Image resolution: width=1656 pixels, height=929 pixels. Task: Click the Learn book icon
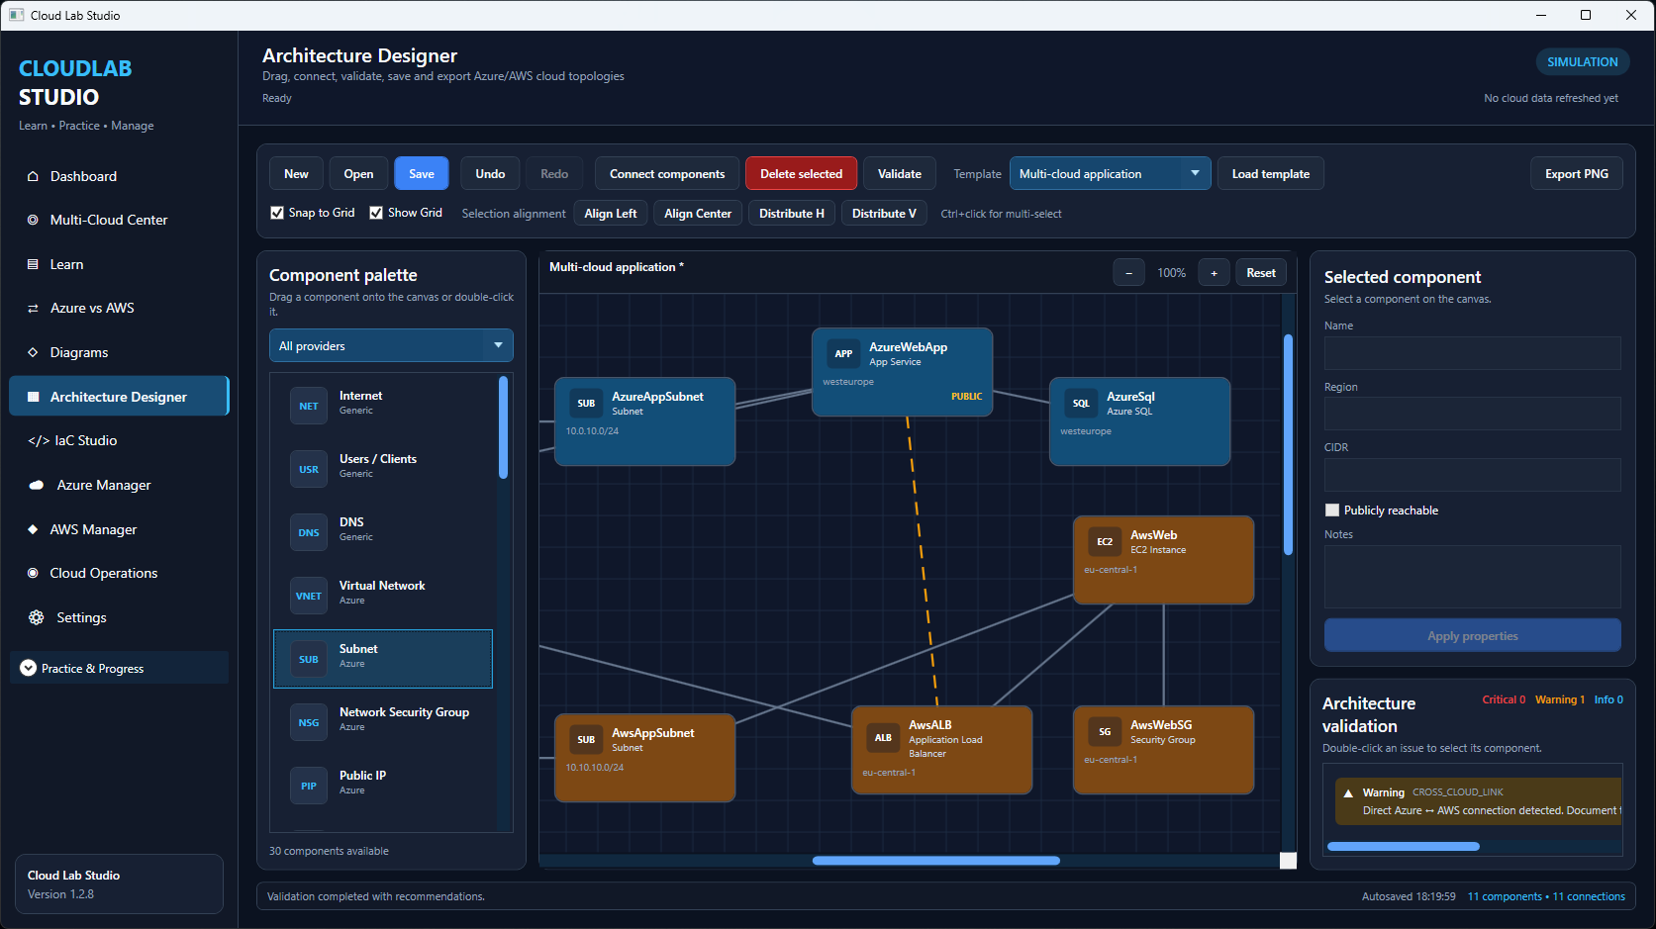tap(33, 264)
